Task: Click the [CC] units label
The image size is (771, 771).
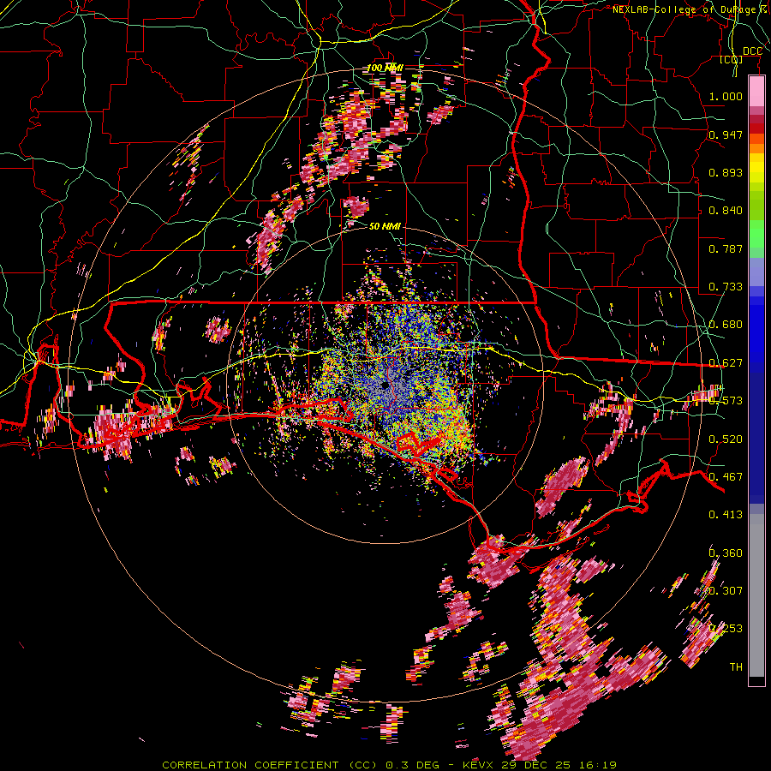Action: point(732,59)
